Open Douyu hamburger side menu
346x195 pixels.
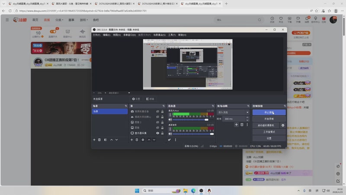click(x=7, y=20)
